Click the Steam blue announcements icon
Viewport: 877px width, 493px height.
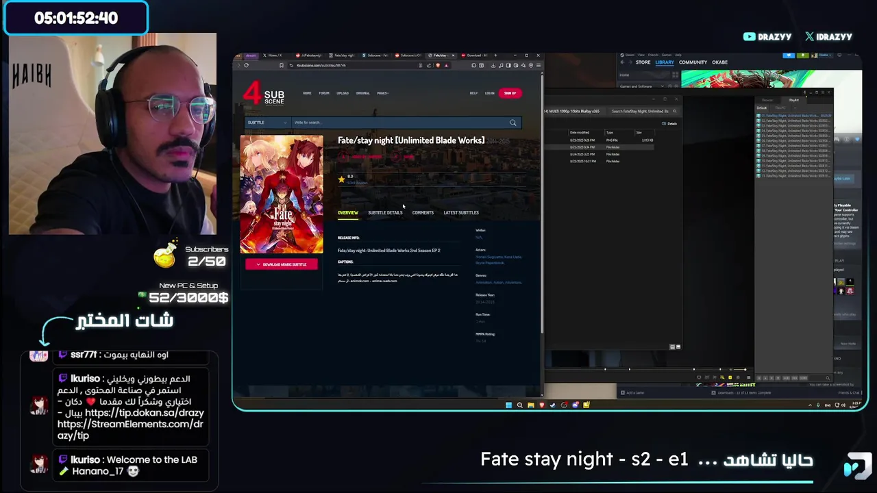click(x=789, y=55)
